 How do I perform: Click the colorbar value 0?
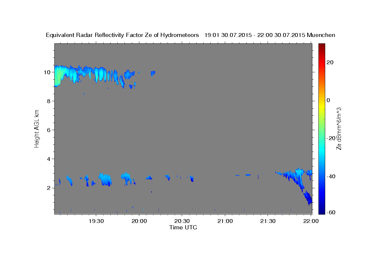pos(328,100)
